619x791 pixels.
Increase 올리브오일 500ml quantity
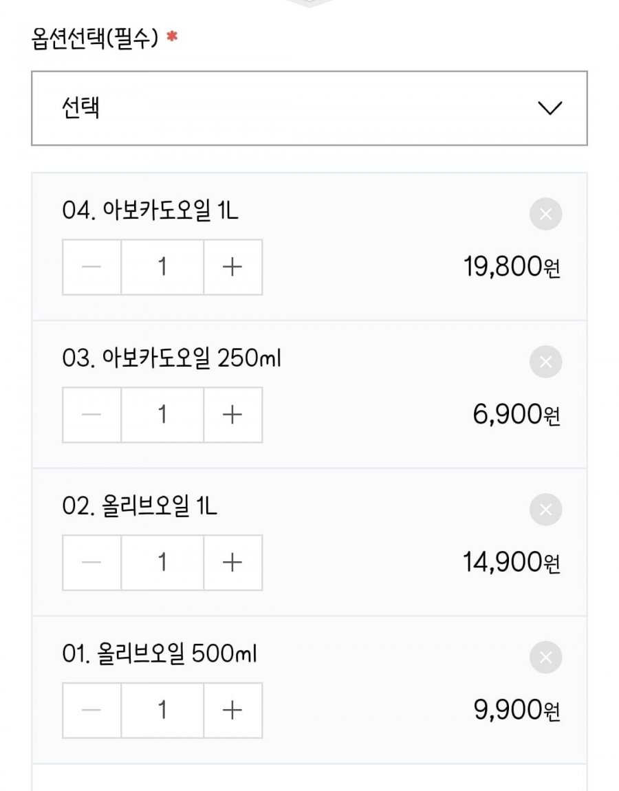point(232,711)
